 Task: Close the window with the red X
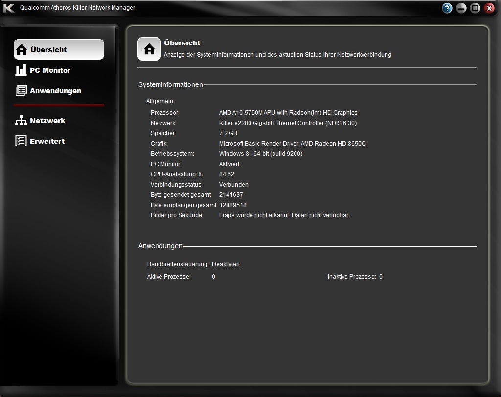pos(489,8)
